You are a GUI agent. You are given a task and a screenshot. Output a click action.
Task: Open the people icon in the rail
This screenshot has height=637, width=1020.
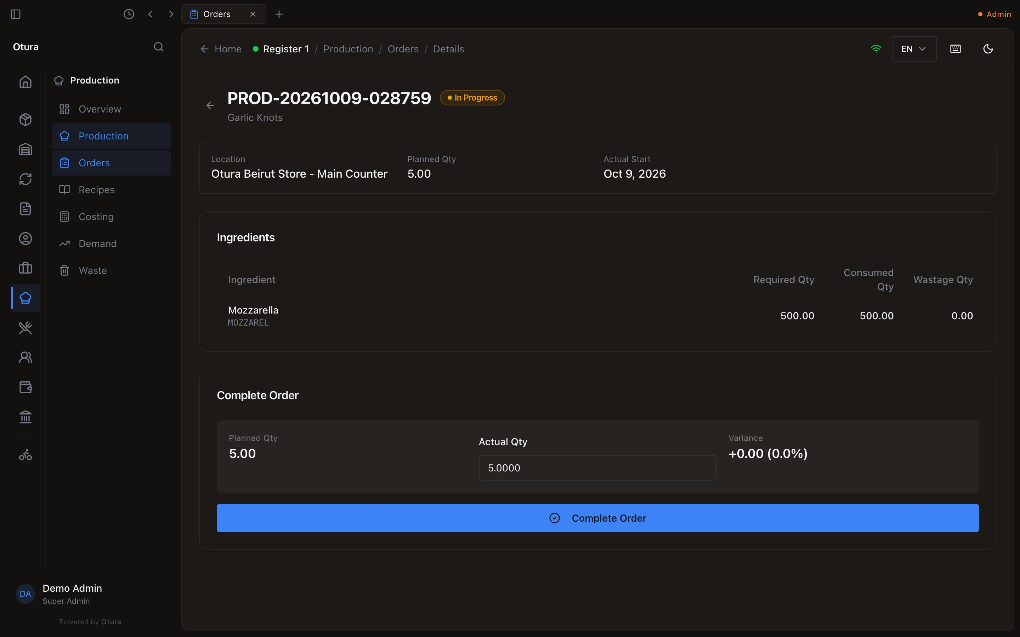[x=25, y=357]
